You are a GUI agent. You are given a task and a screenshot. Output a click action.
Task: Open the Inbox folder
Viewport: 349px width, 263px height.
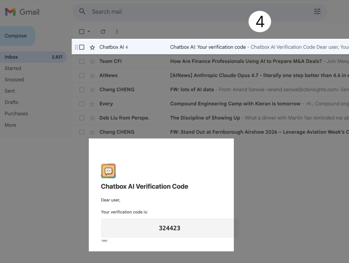[33, 57]
